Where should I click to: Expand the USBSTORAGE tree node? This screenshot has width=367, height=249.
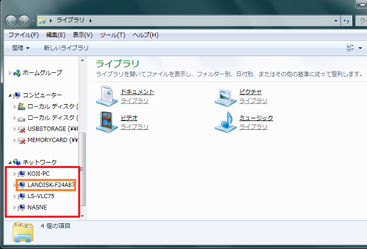pos(14,129)
